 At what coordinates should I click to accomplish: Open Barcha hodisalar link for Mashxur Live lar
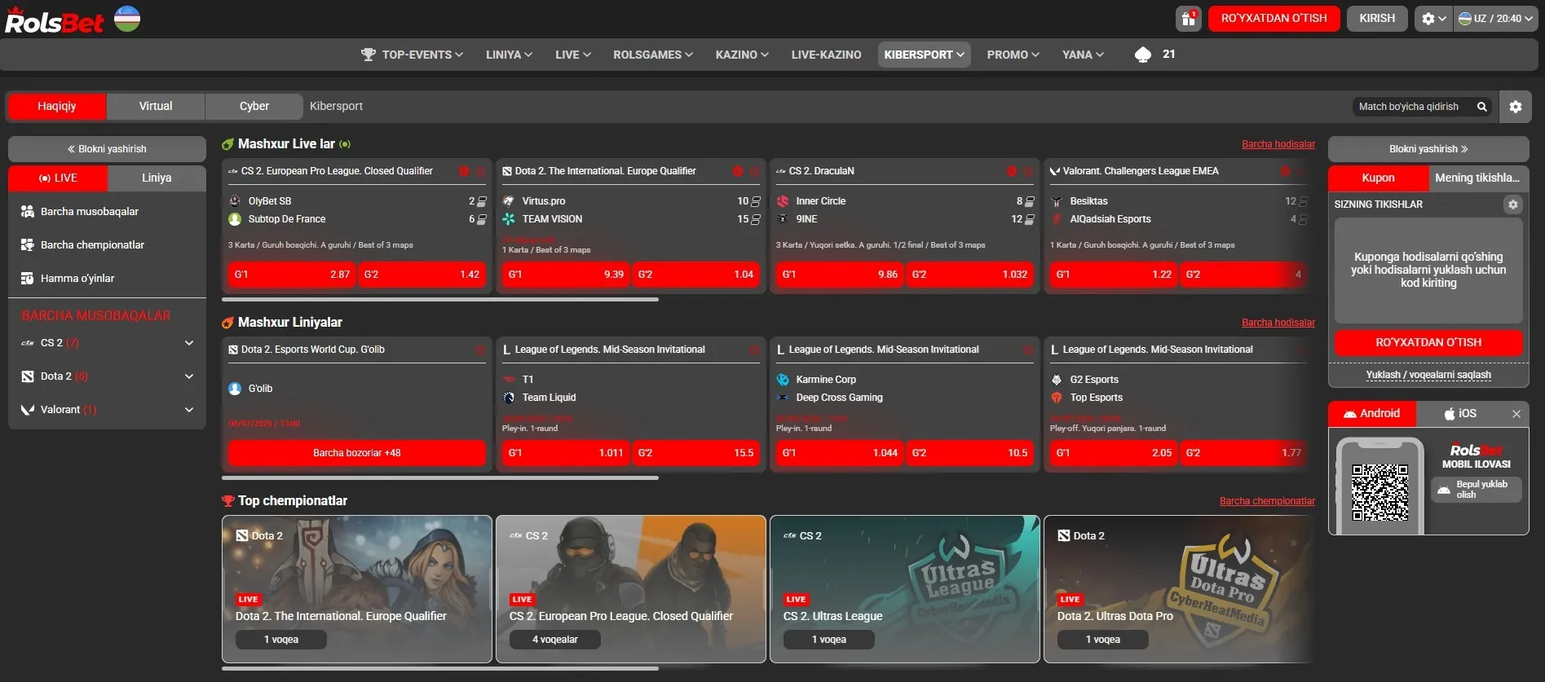1278,144
